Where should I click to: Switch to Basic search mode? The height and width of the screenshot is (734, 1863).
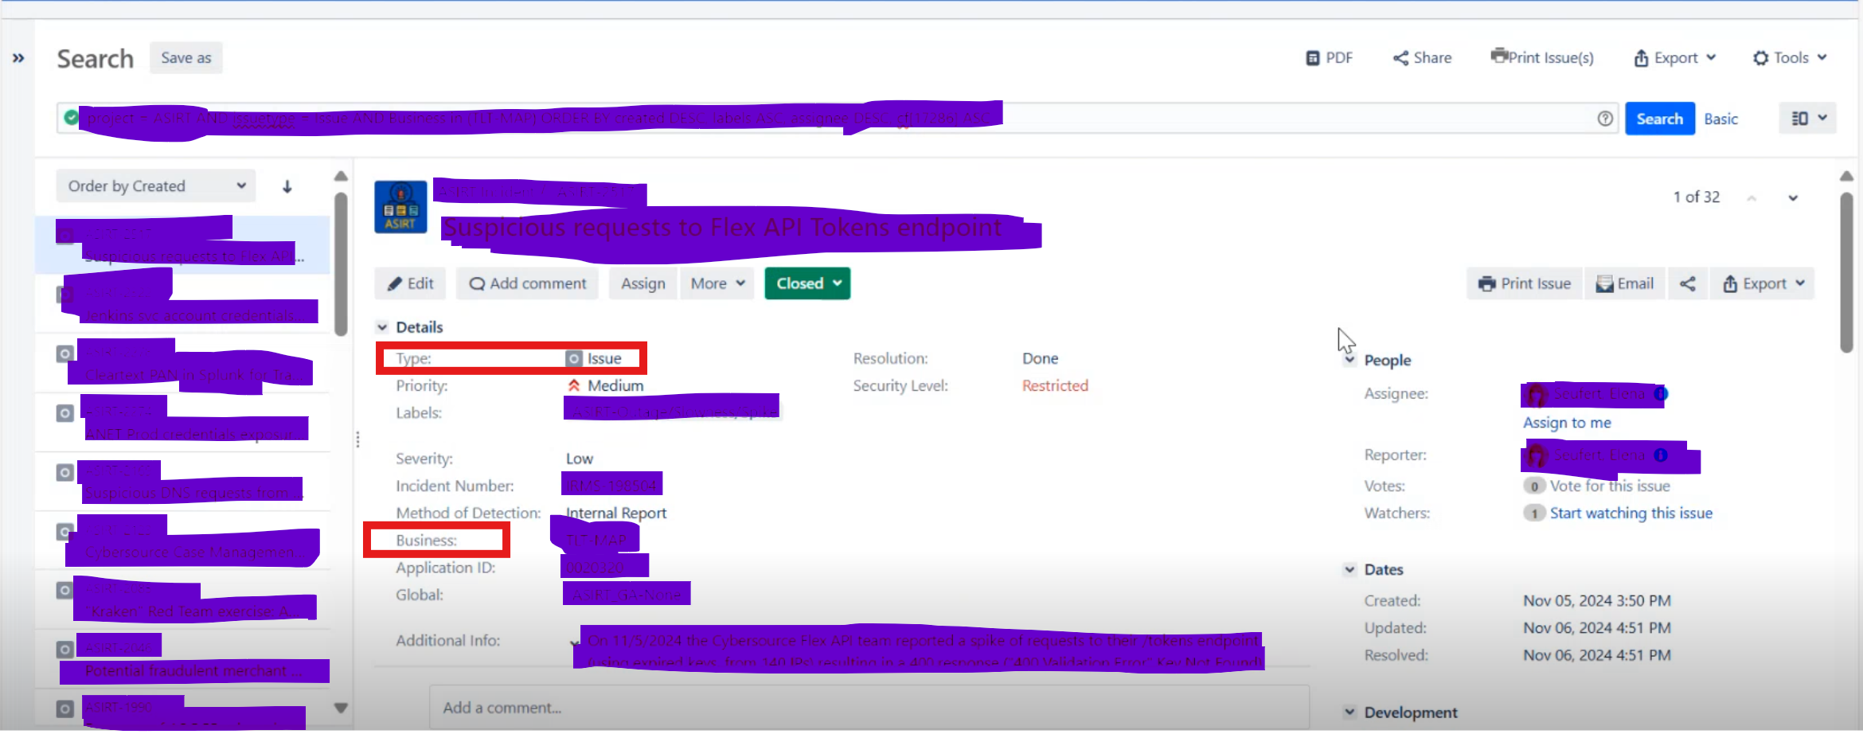coord(1720,119)
